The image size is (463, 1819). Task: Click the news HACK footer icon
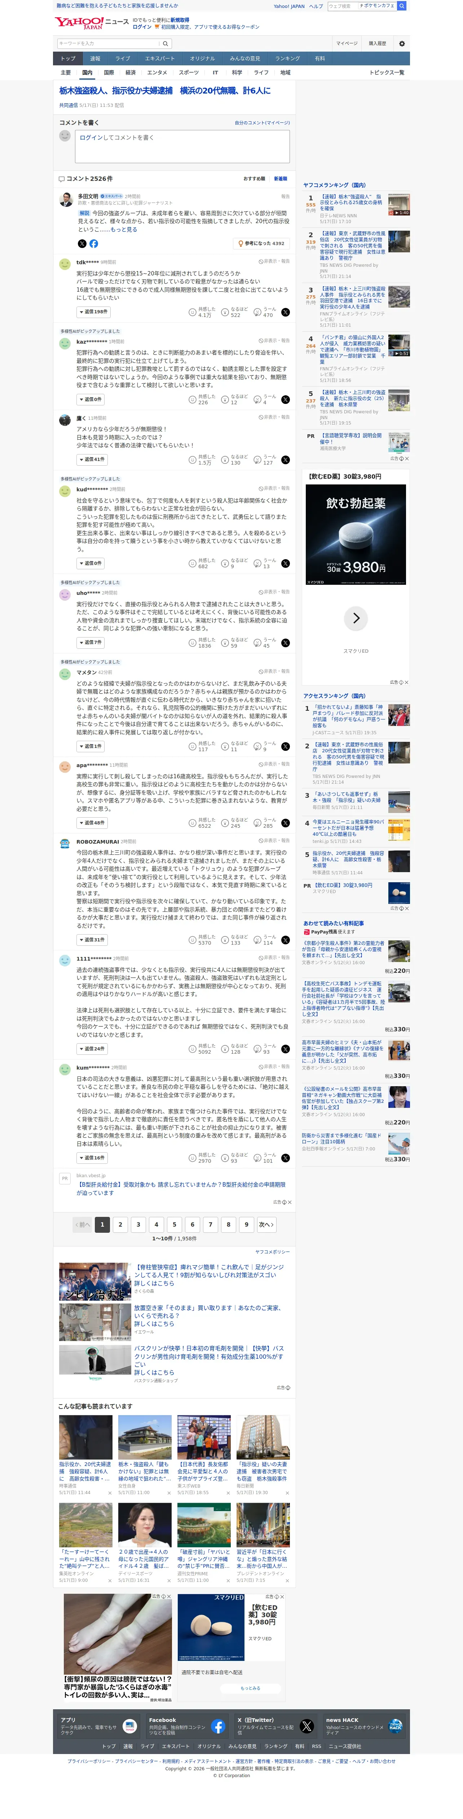395,1727
